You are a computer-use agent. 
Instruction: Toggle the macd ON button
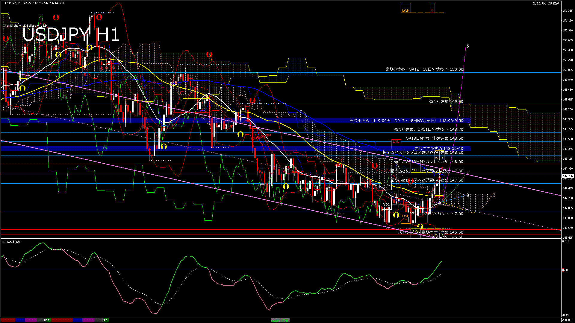(280, 320)
